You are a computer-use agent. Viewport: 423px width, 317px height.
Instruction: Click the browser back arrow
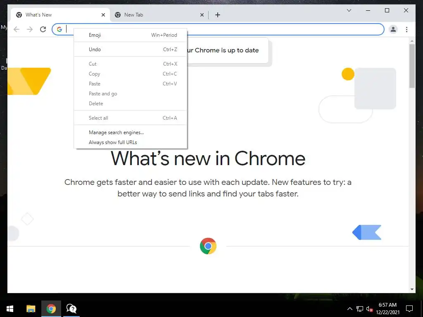[17, 29]
